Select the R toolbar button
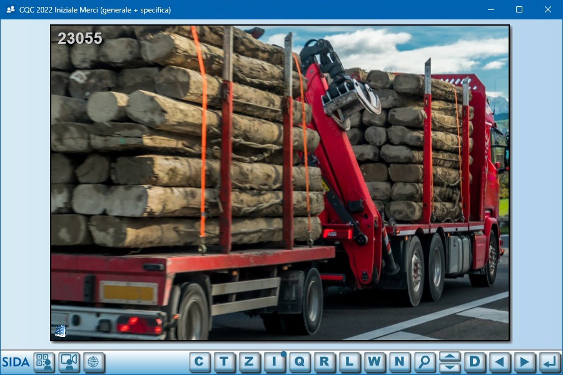The width and height of the screenshot is (563, 375). [x=324, y=361]
